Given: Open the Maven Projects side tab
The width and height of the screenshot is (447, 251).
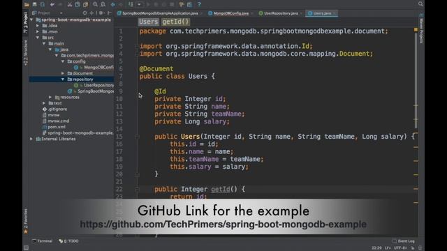Looking at the screenshot, I should coord(421,29).
